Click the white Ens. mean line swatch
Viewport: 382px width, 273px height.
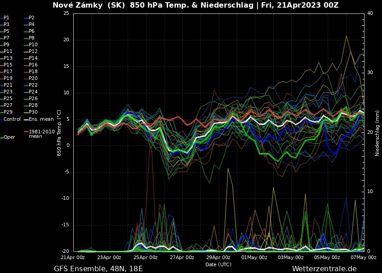click(x=26, y=119)
